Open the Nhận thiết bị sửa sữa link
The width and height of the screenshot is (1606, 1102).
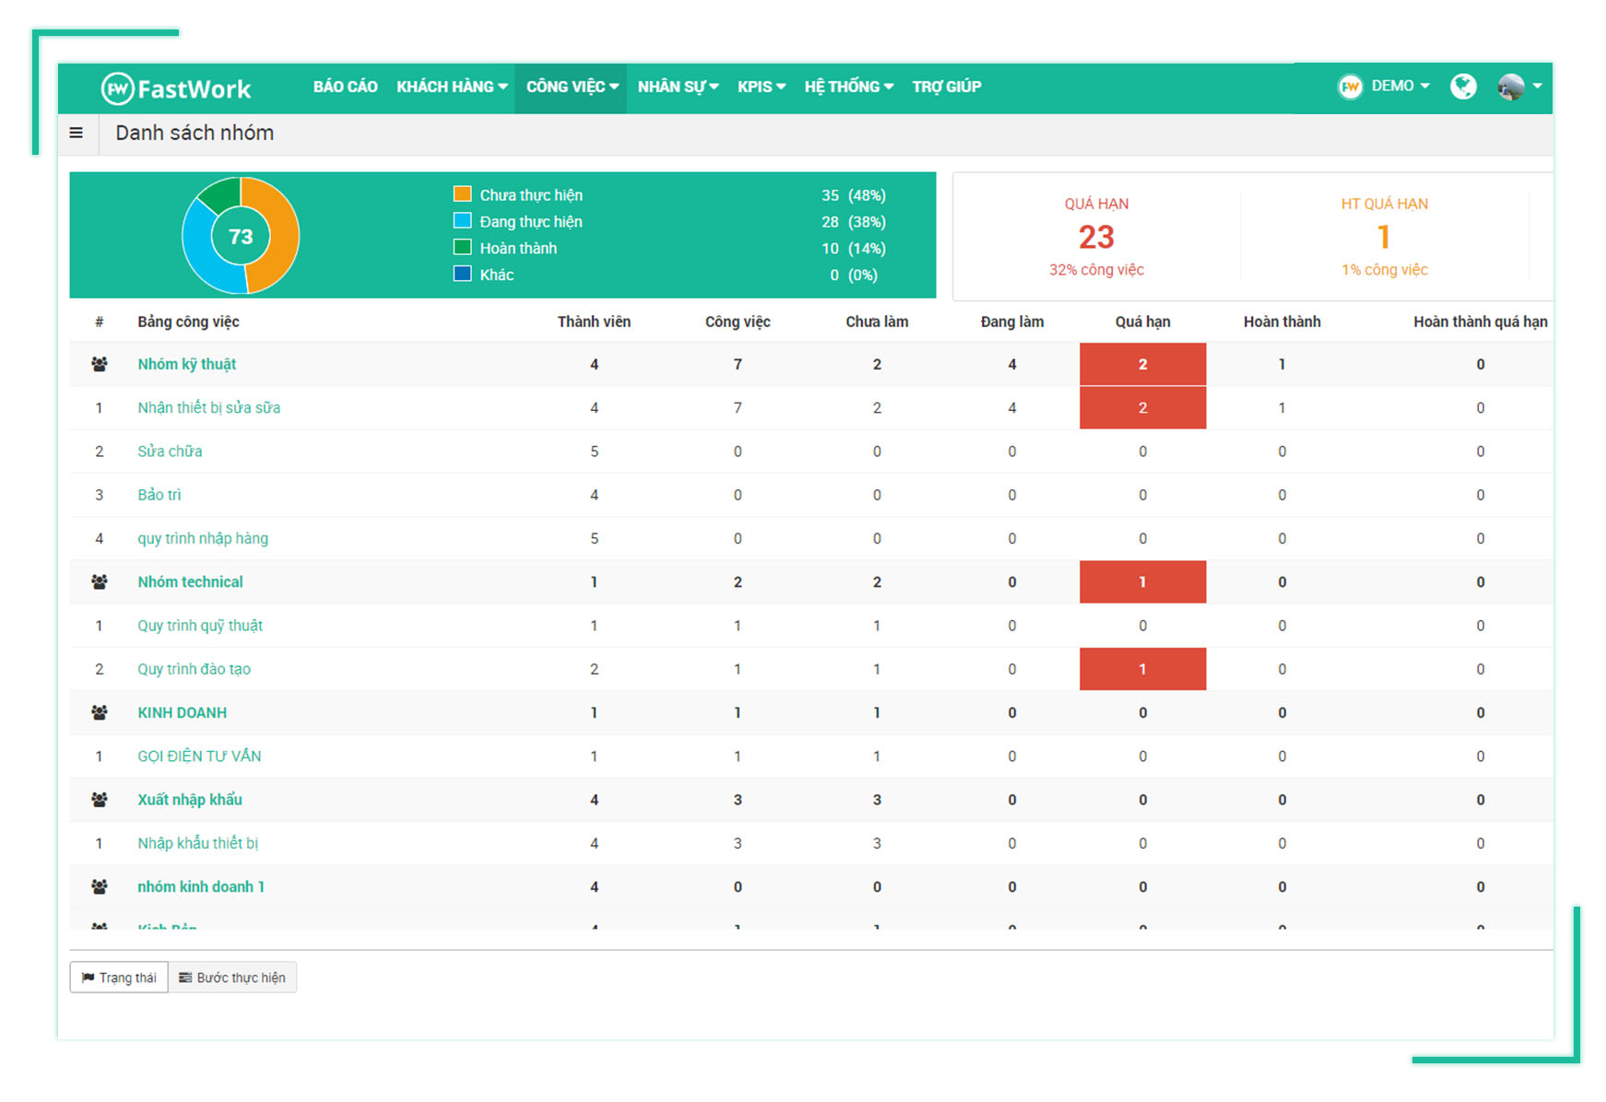[x=209, y=408]
